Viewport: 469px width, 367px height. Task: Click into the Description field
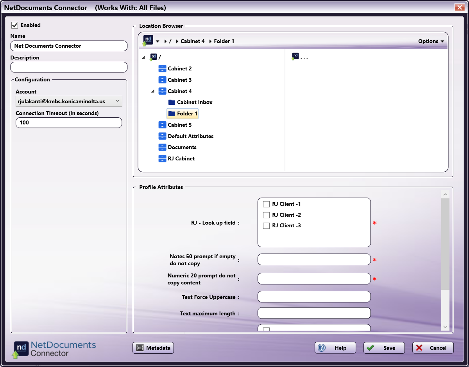[x=69, y=67]
